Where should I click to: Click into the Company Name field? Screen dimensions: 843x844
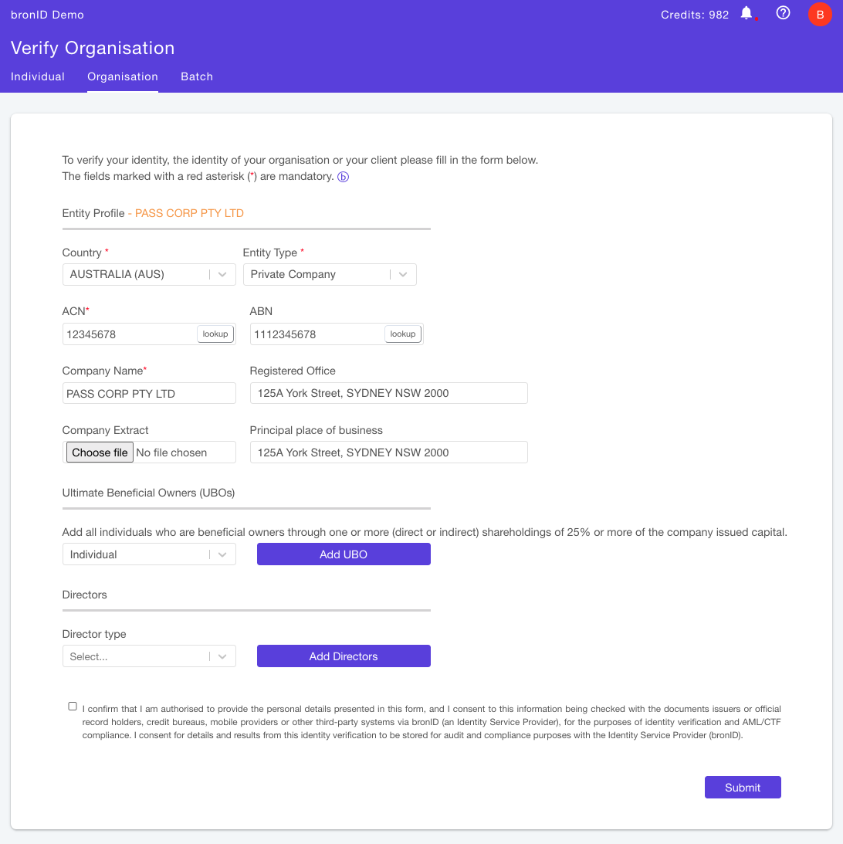pyautogui.click(x=149, y=394)
